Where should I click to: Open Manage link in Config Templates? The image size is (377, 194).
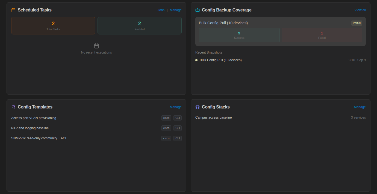tap(176, 107)
